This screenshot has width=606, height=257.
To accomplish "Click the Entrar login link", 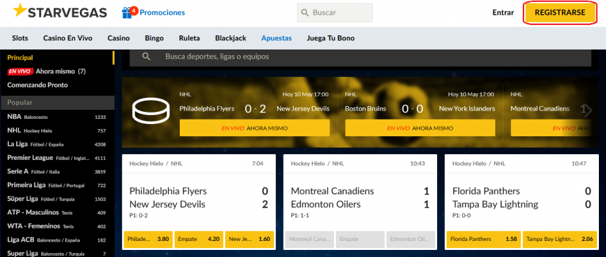I will (503, 13).
